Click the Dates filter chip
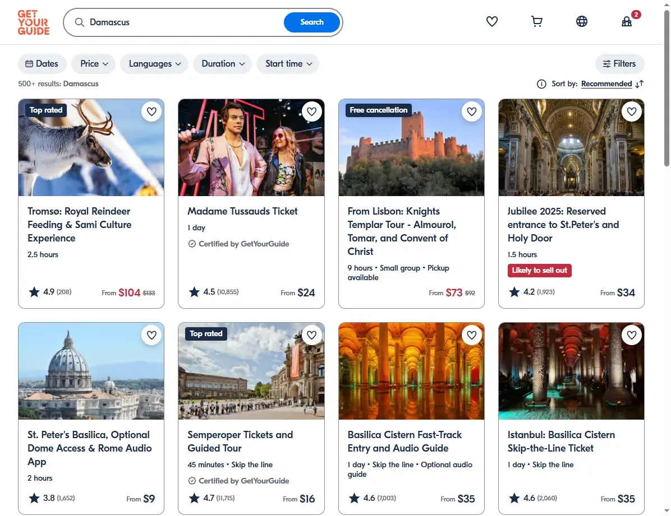This screenshot has height=516, width=671. click(42, 64)
